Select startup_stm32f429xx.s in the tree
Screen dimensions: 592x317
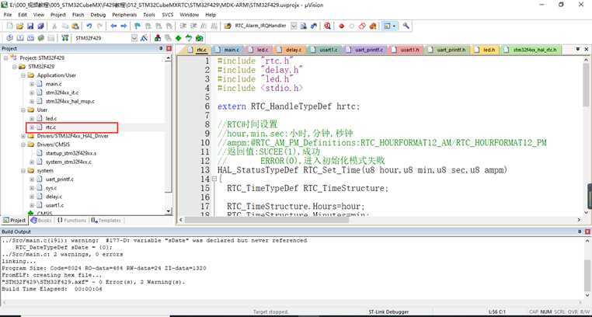point(71,153)
